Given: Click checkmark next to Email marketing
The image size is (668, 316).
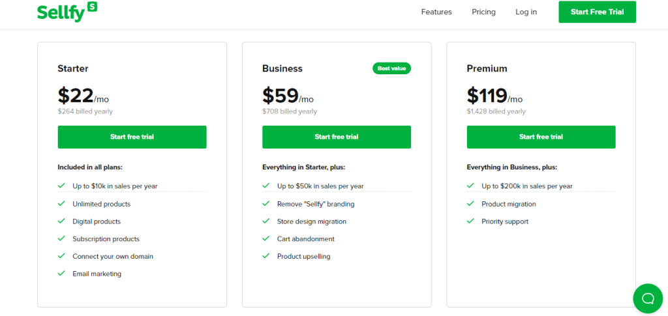Looking at the screenshot, I should 61,274.
